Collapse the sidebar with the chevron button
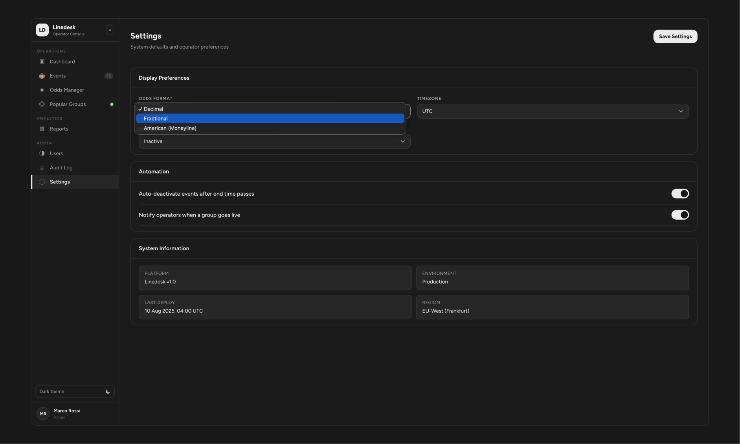 pos(110,30)
